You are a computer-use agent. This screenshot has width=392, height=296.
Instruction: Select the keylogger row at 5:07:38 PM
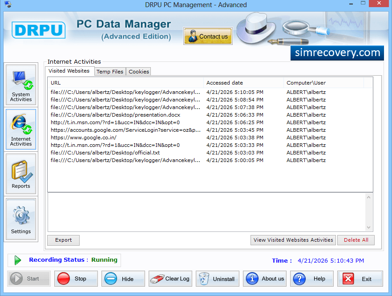tap(210, 107)
